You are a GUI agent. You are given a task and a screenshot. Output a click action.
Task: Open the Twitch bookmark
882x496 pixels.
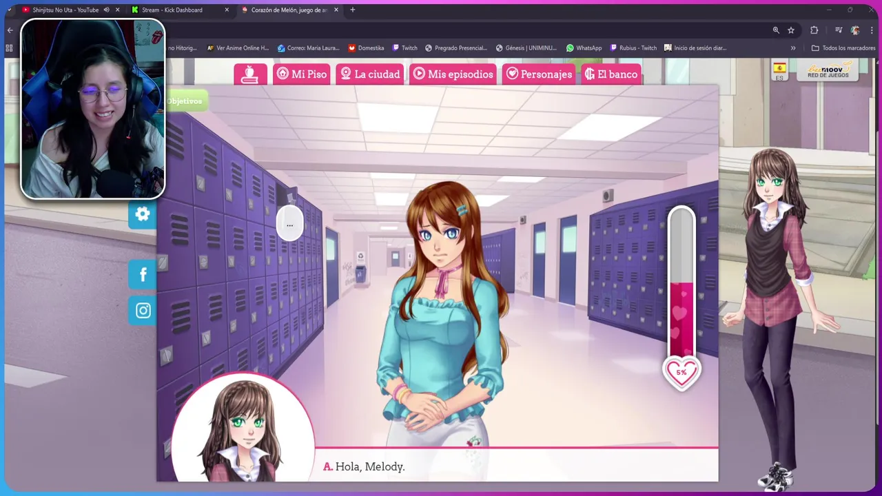404,48
